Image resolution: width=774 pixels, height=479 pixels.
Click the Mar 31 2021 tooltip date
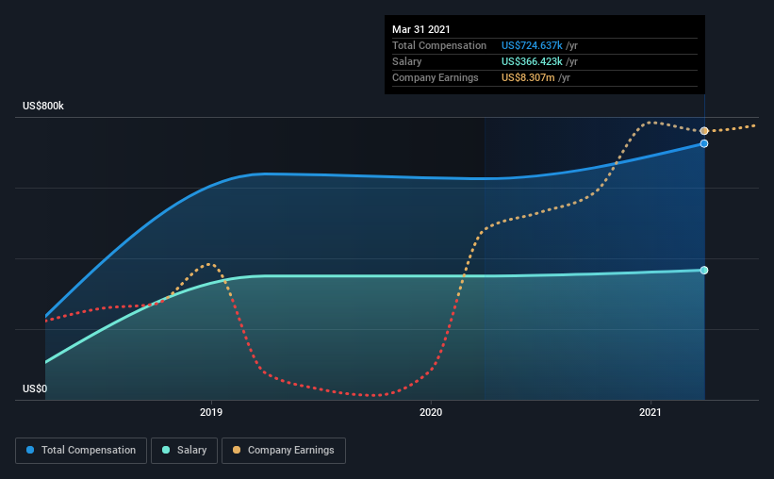tap(421, 29)
